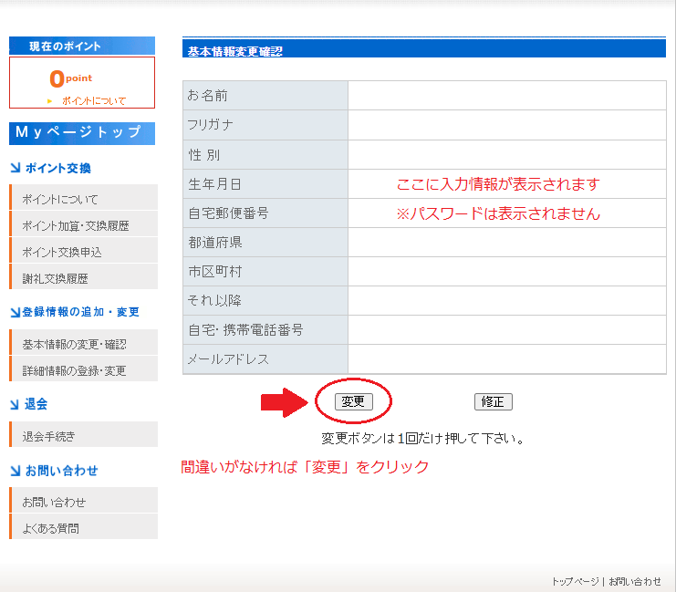This screenshot has width=676, height=592.
Task: Click arrow icon beside お問い合わせ section heading
Action: [16, 471]
